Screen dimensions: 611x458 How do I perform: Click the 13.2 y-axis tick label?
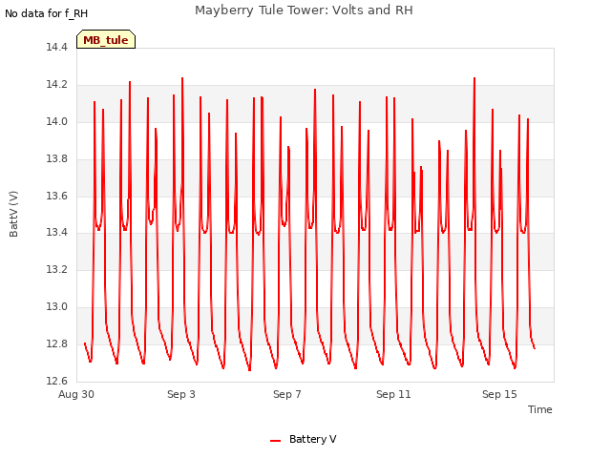click(x=57, y=269)
